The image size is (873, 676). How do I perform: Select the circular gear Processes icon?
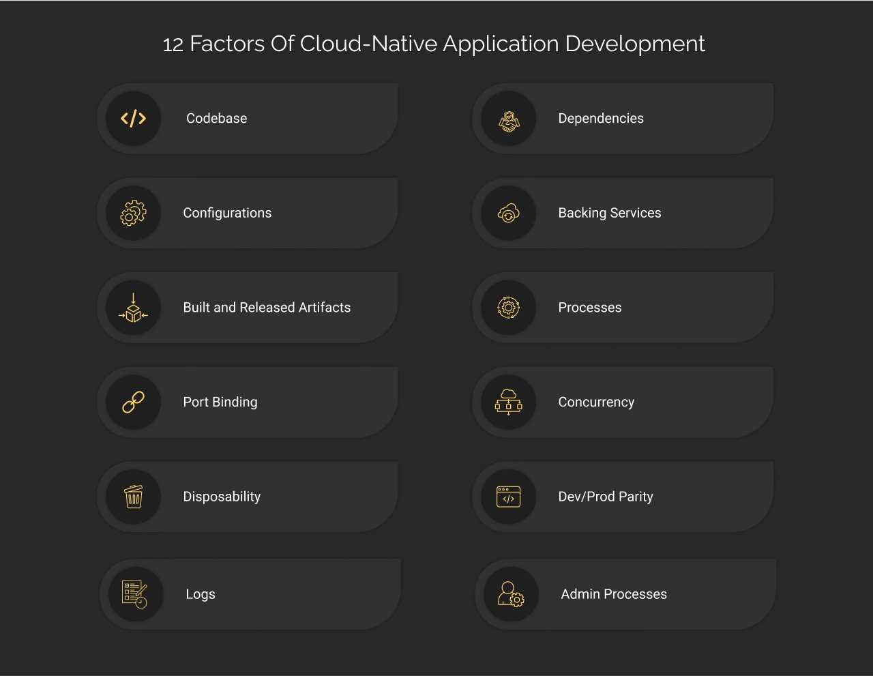click(508, 307)
